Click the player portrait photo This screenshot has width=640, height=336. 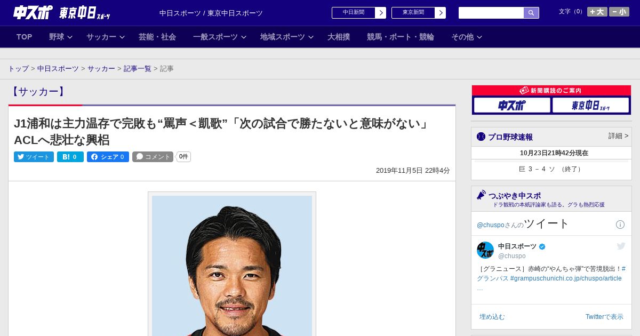(x=232, y=266)
